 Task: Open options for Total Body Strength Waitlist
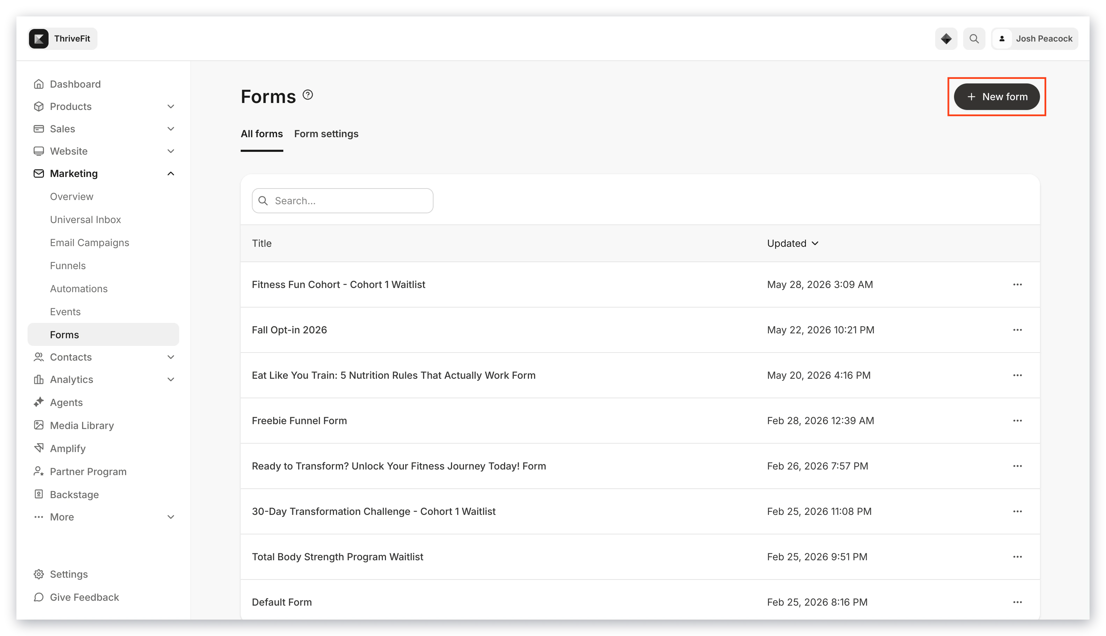coord(1017,557)
